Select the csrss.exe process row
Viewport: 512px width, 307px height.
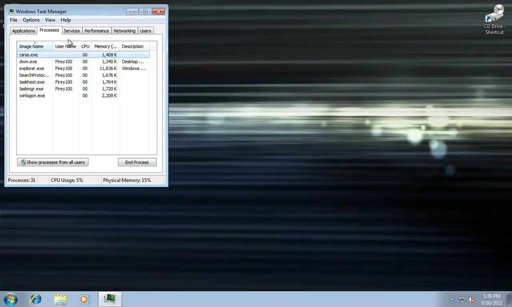tap(83, 55)
